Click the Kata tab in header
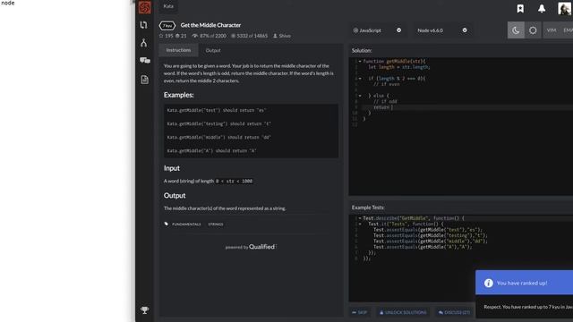This screenshot has height=322, width=573. point(168,6)
